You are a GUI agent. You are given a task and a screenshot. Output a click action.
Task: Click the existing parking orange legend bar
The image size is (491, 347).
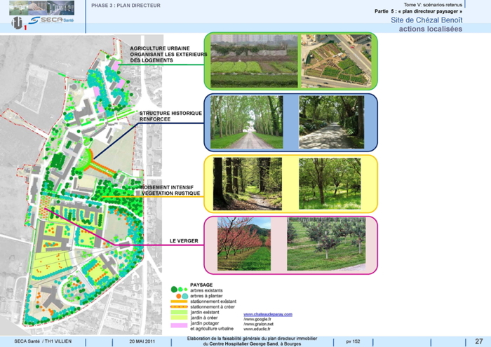(x=181, y=301)
